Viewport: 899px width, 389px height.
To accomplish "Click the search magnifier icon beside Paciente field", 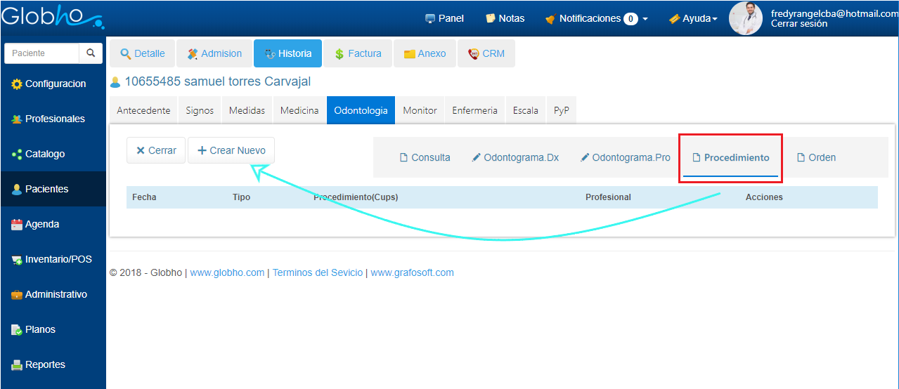I will click(x=91, y=53).
